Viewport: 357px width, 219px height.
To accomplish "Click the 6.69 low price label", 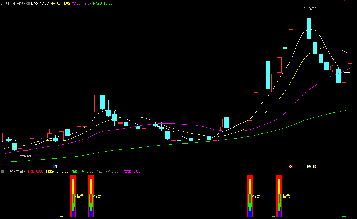I will pos(28,156).
